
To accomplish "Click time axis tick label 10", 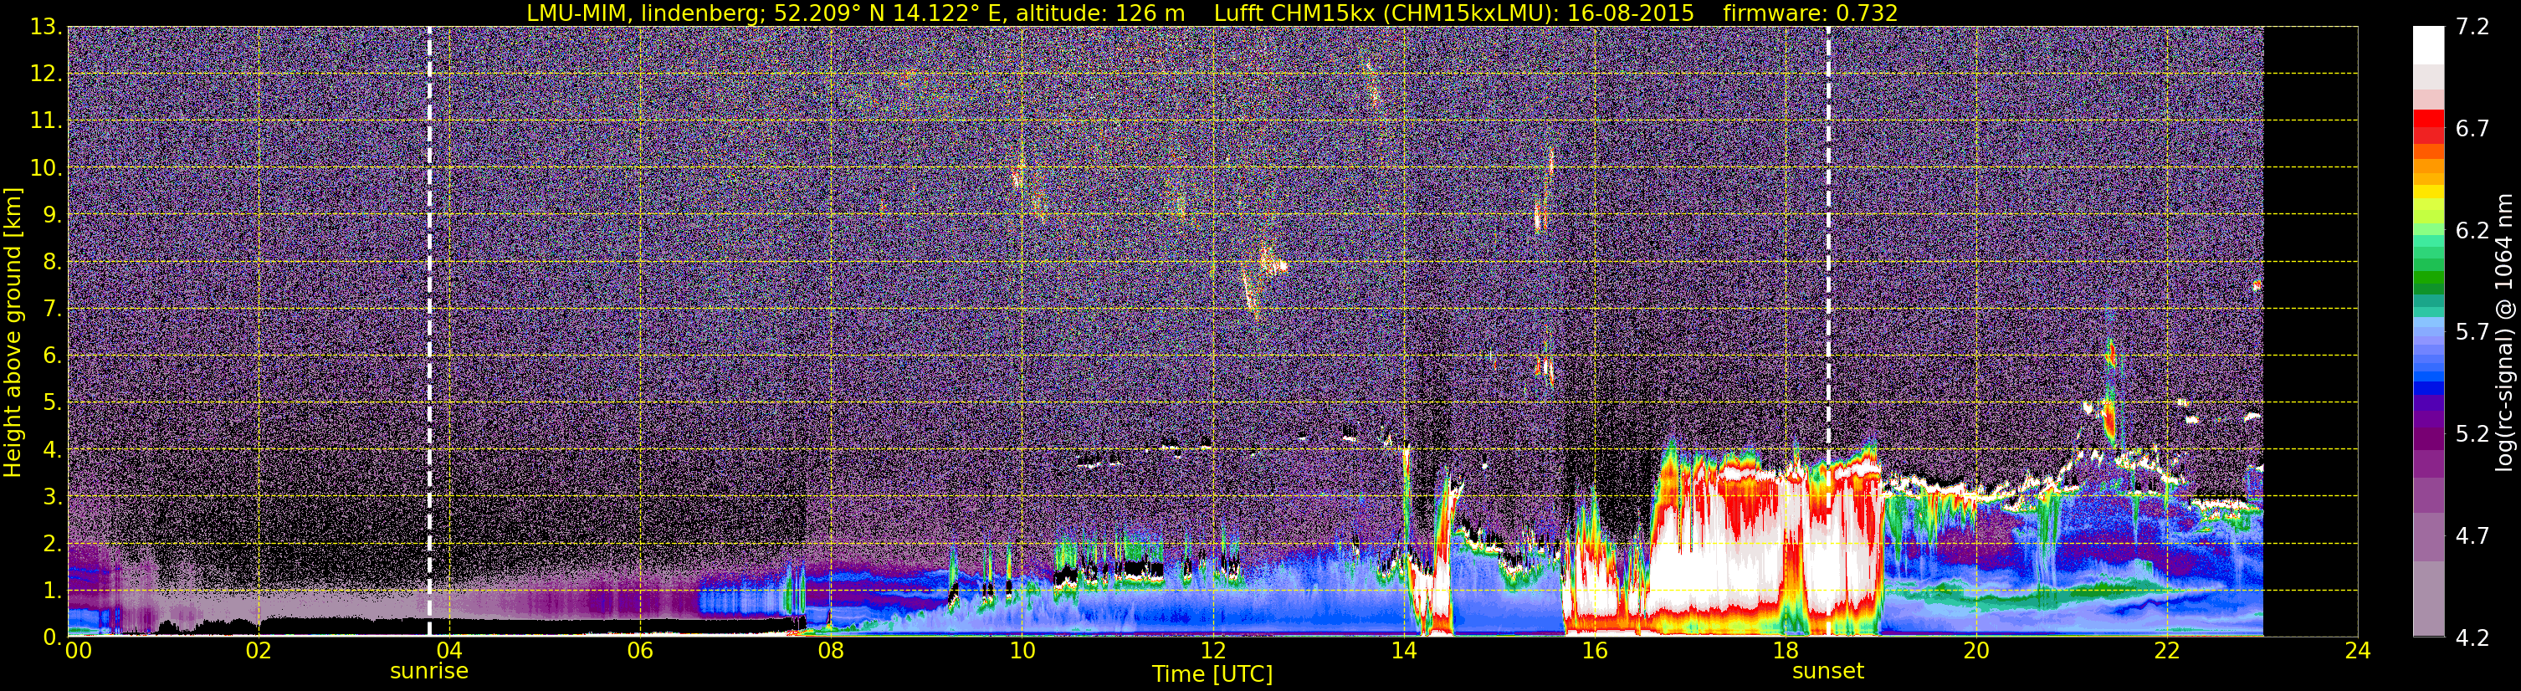I will click(x=1022, y=652).
